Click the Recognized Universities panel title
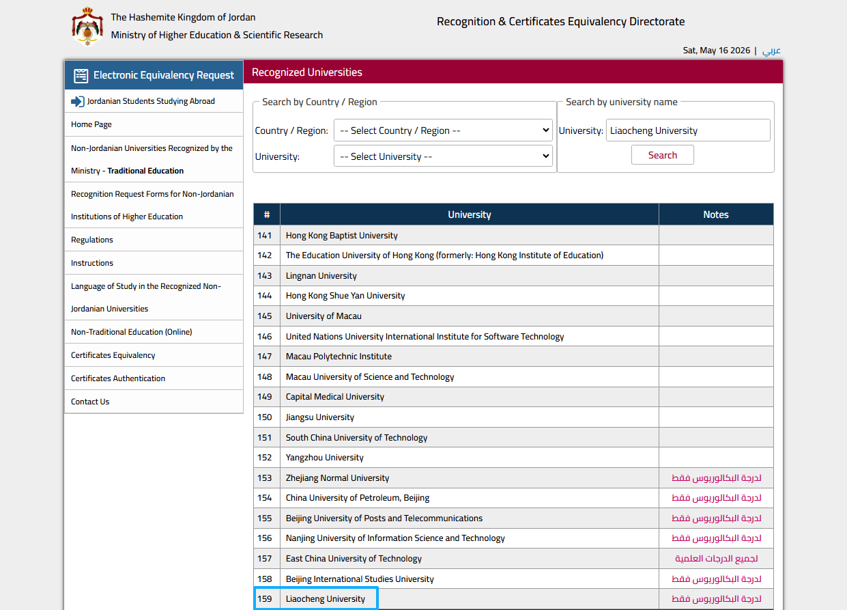 307,72
